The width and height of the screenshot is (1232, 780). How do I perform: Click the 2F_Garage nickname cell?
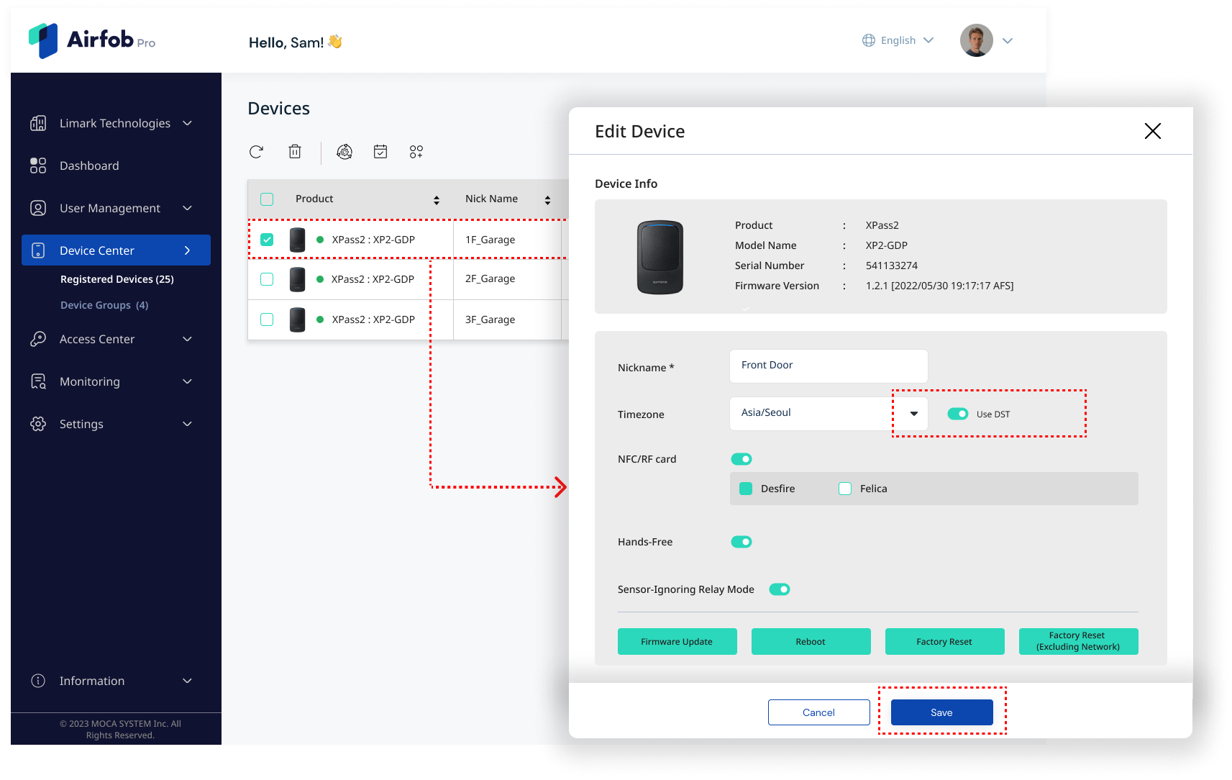[x=507, y=279]
